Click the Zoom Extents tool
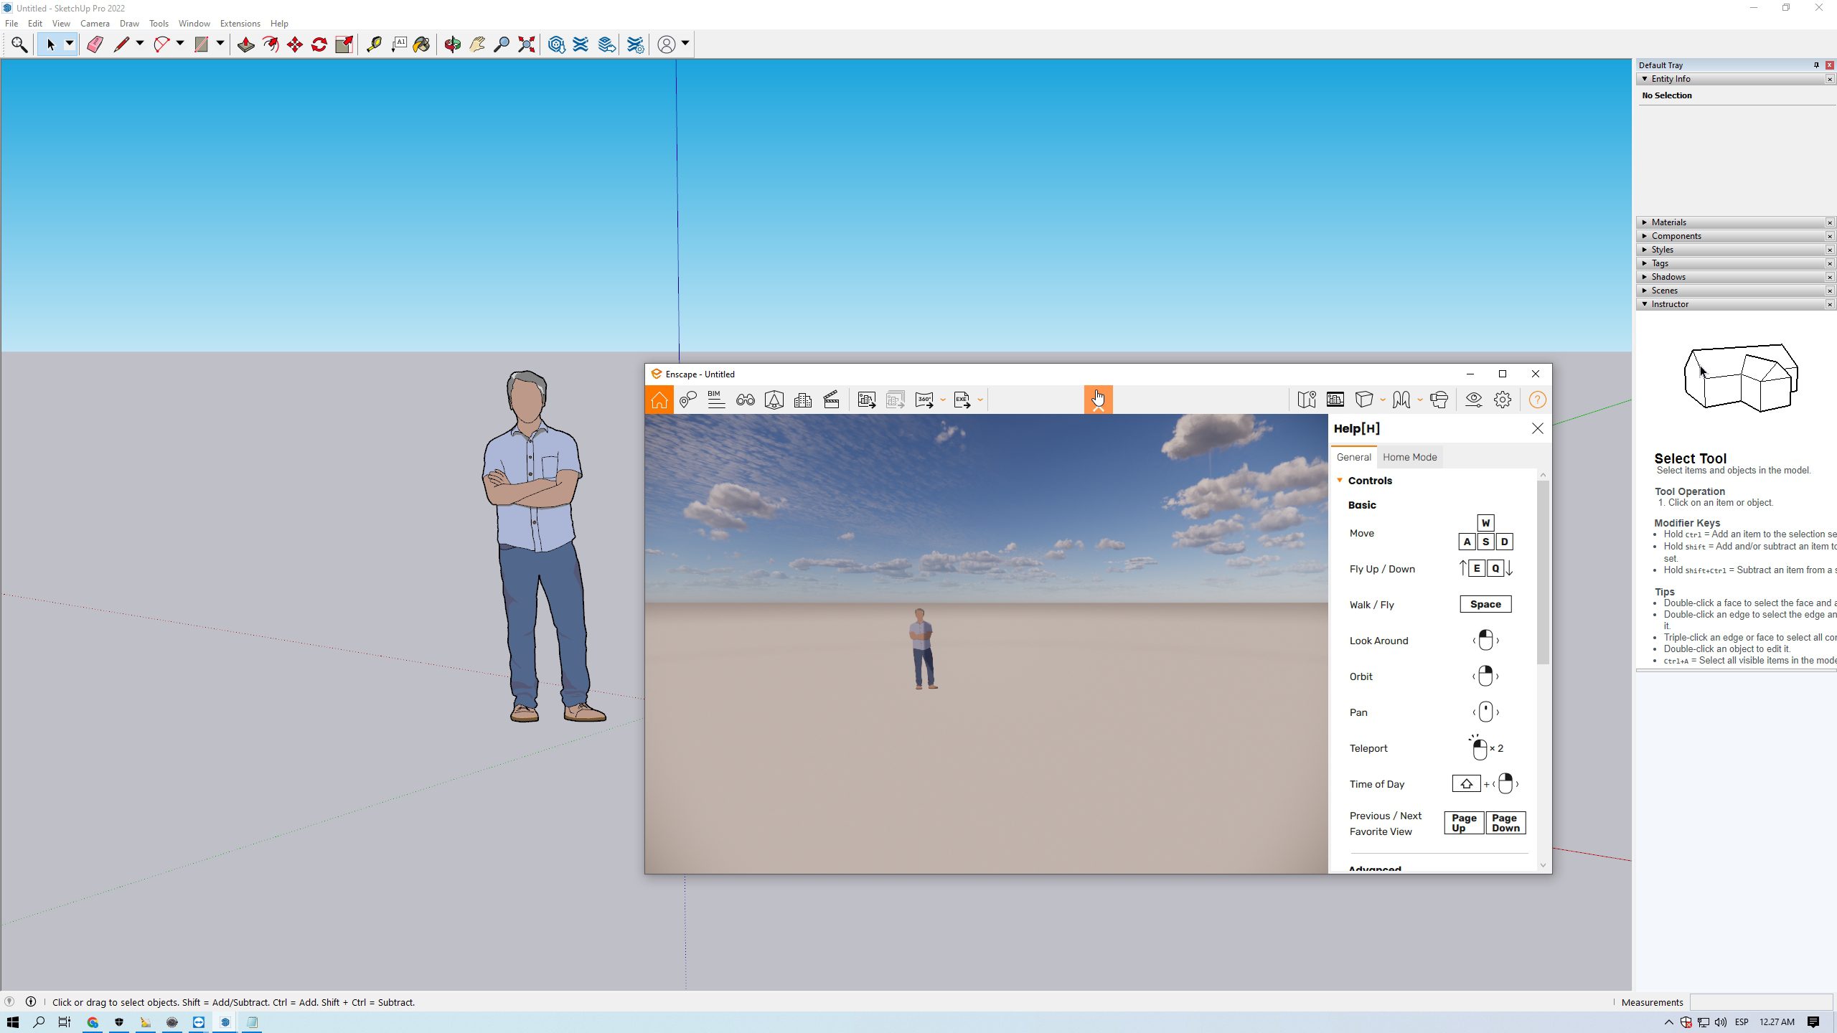The width and height of the screenshot is (1837, 1033). (x=527, y=44)
